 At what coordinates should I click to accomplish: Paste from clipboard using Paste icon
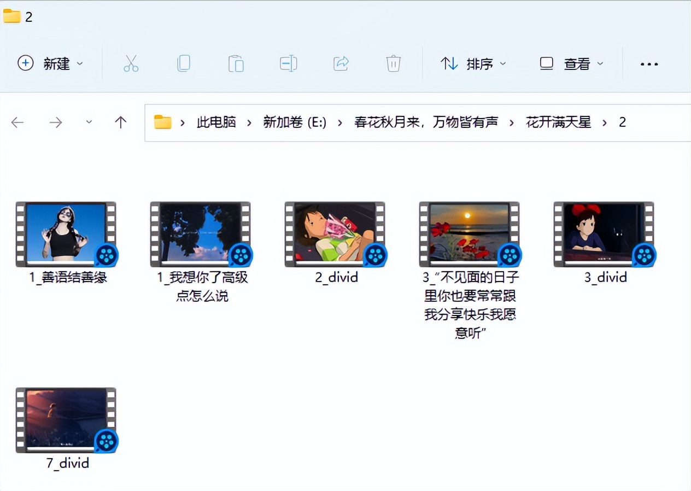pos(236,63)
